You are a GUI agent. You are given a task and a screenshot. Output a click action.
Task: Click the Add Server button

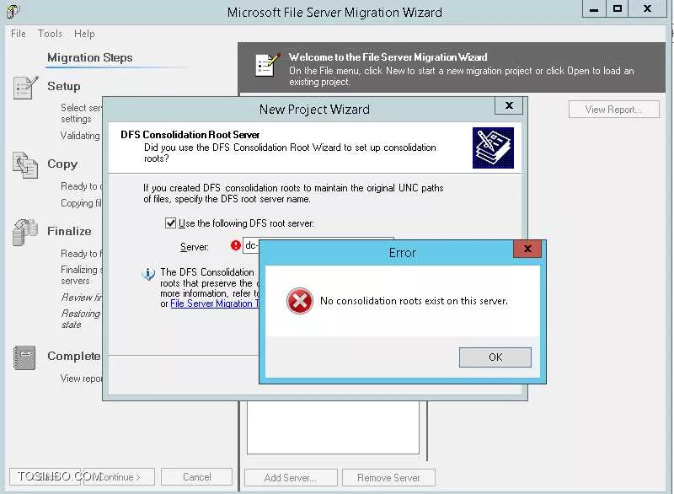click(291, 478)
